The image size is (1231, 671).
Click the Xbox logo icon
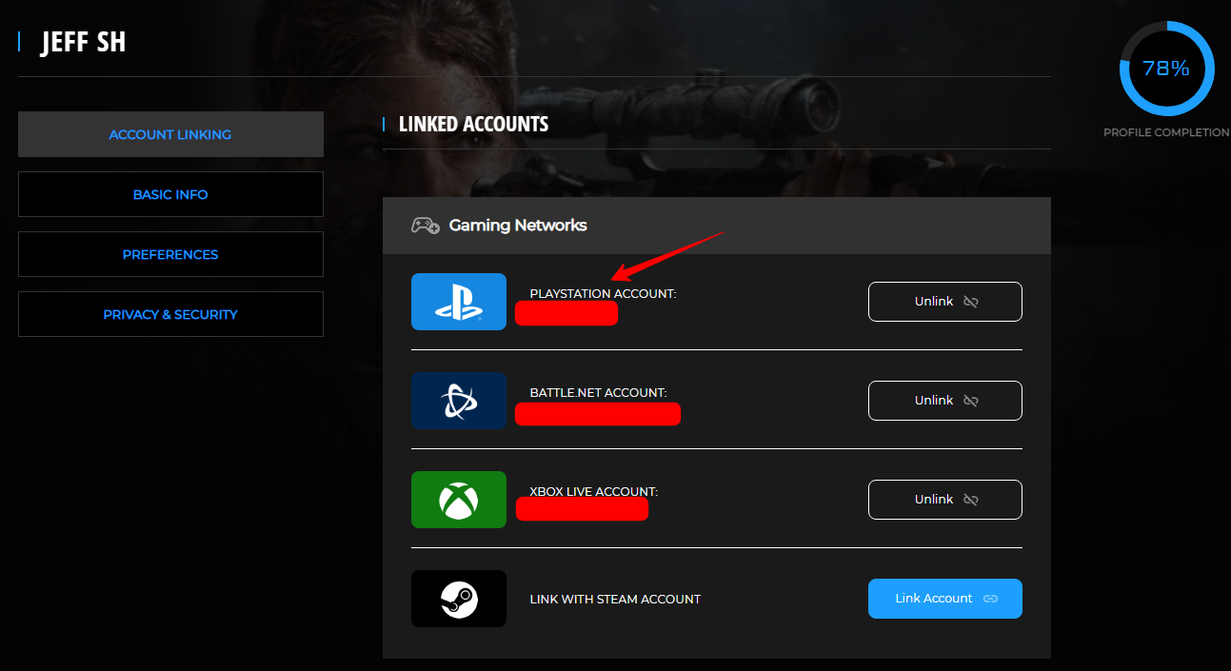pos(458,500)
